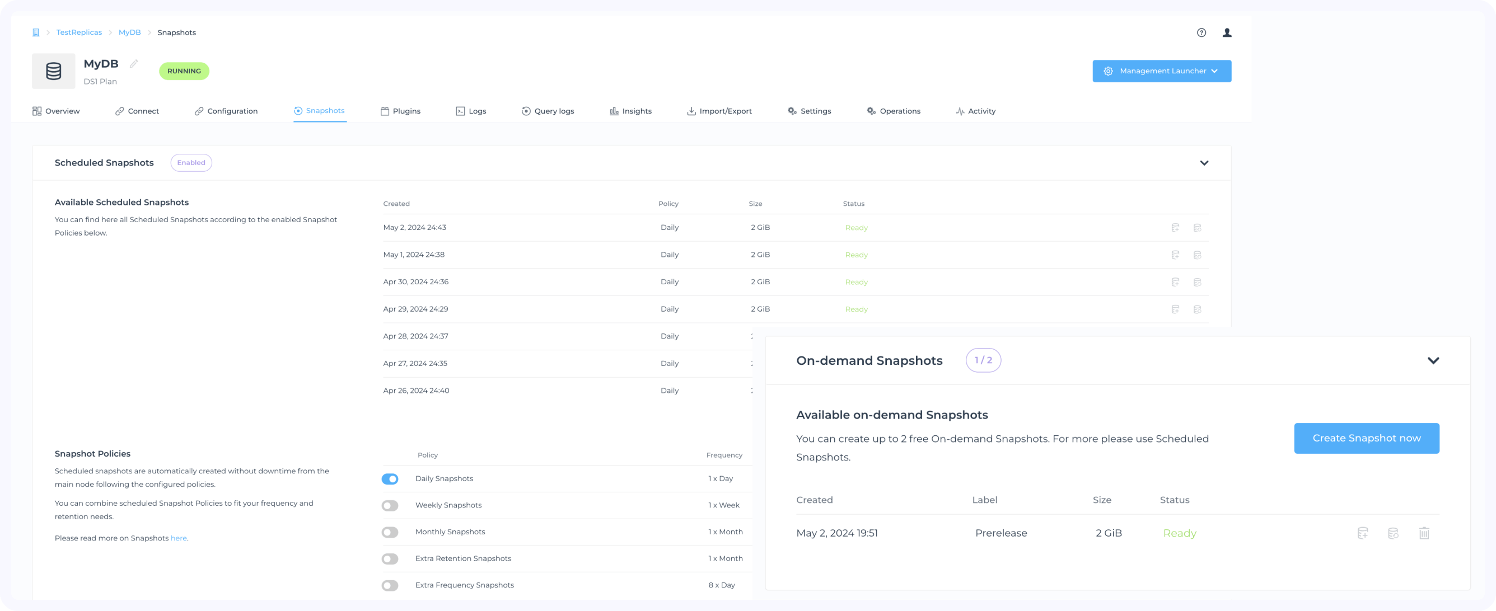Image resolution: width=1496 pixels, height=611 pixels.
Task: Click the restore icon for May 1, 2024 24:38 snapshot
Action: click(x=1197, y=255)
